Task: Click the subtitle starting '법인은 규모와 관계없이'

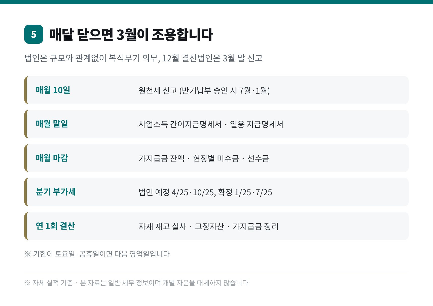Action: (143, 58)
